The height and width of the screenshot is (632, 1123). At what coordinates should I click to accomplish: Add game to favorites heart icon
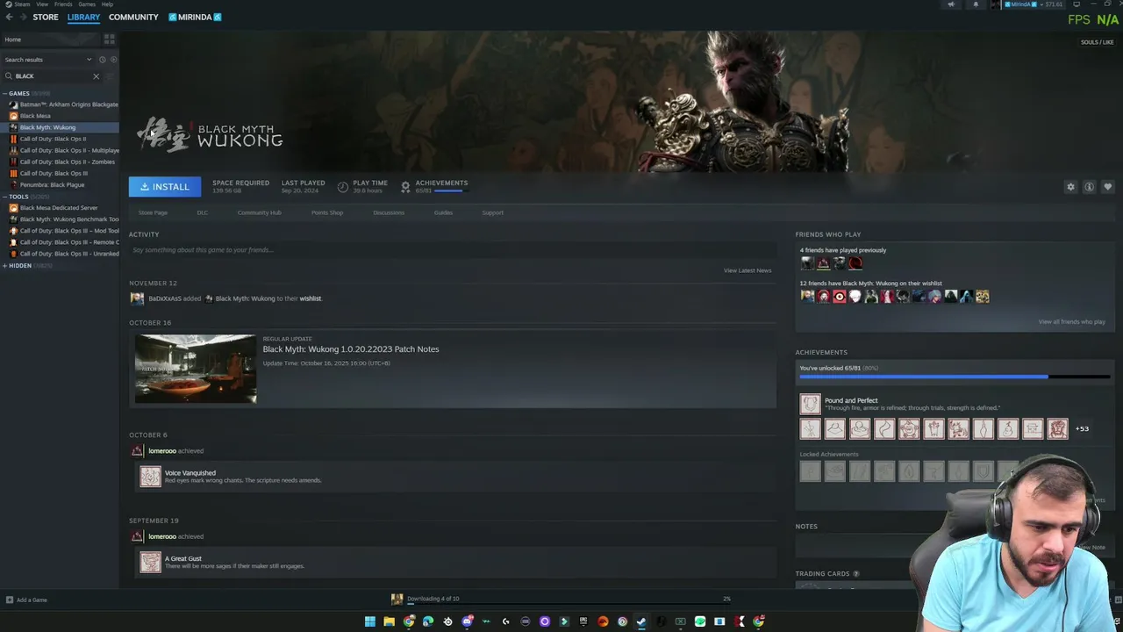(1107, 187)
